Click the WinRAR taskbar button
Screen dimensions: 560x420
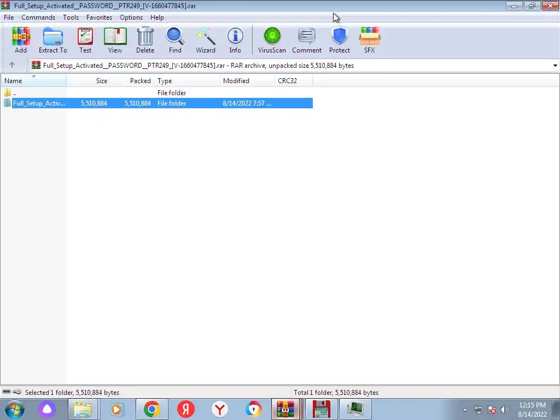pos(285,409)
